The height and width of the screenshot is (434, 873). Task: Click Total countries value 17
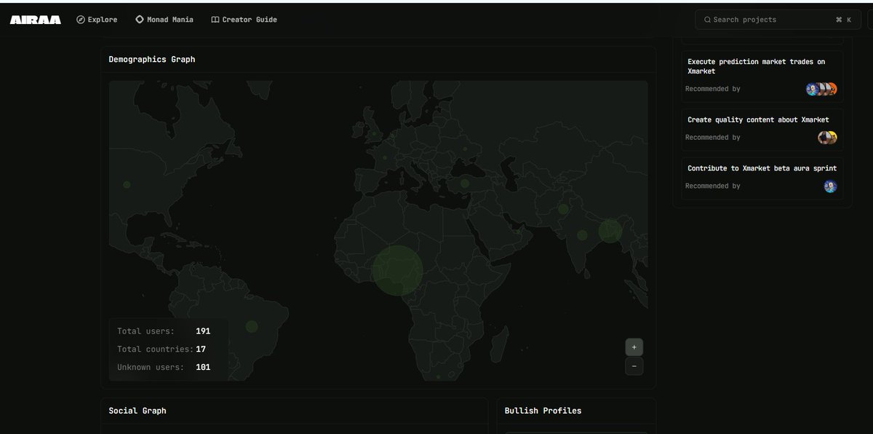coord(201,350)
